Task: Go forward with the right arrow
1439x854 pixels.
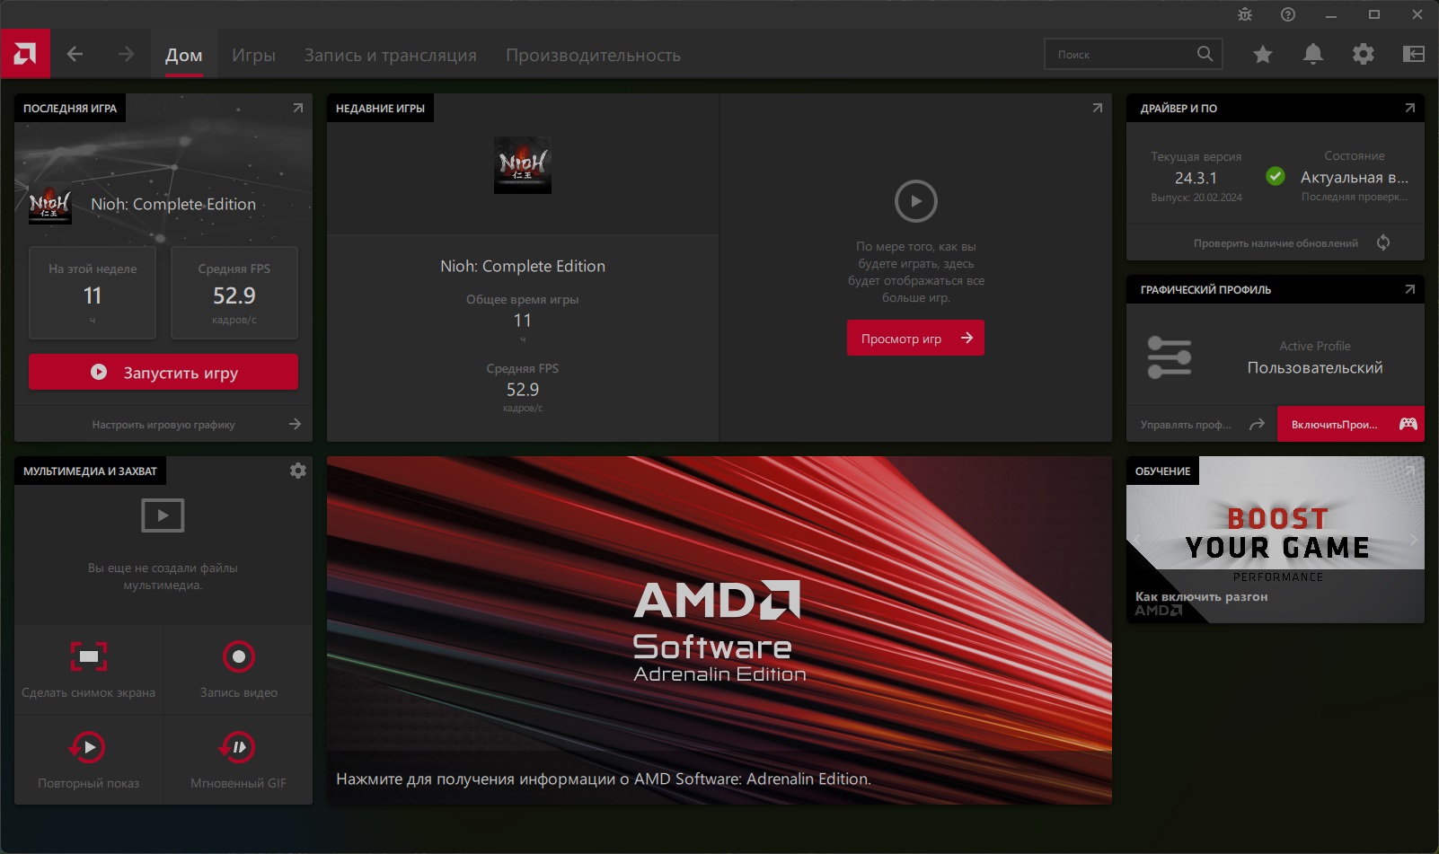Action: 126,55
